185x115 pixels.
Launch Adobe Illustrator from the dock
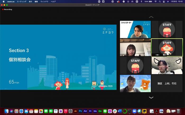click(x=76, y=111)
